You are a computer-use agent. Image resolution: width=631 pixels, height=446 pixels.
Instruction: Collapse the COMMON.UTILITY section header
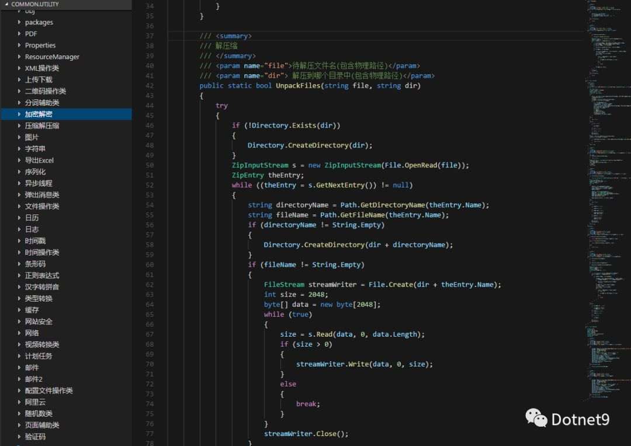pos(66,4)
